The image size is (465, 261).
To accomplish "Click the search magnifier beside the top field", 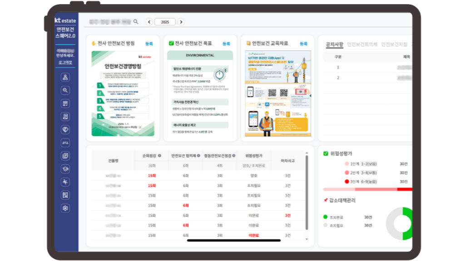I will click(x=136, y=22).
